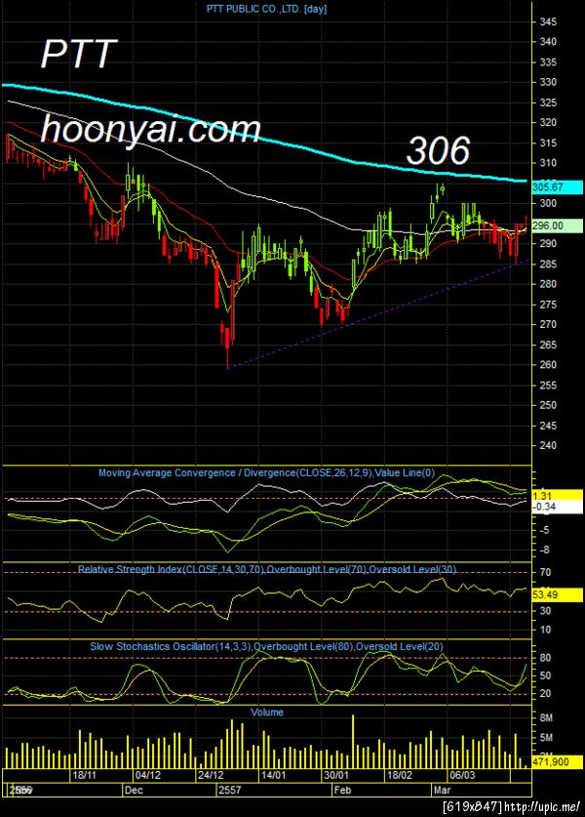Viewport: 585px width, 817px height.
Task: Click the 265 price axis label
Action: (548, 345)
